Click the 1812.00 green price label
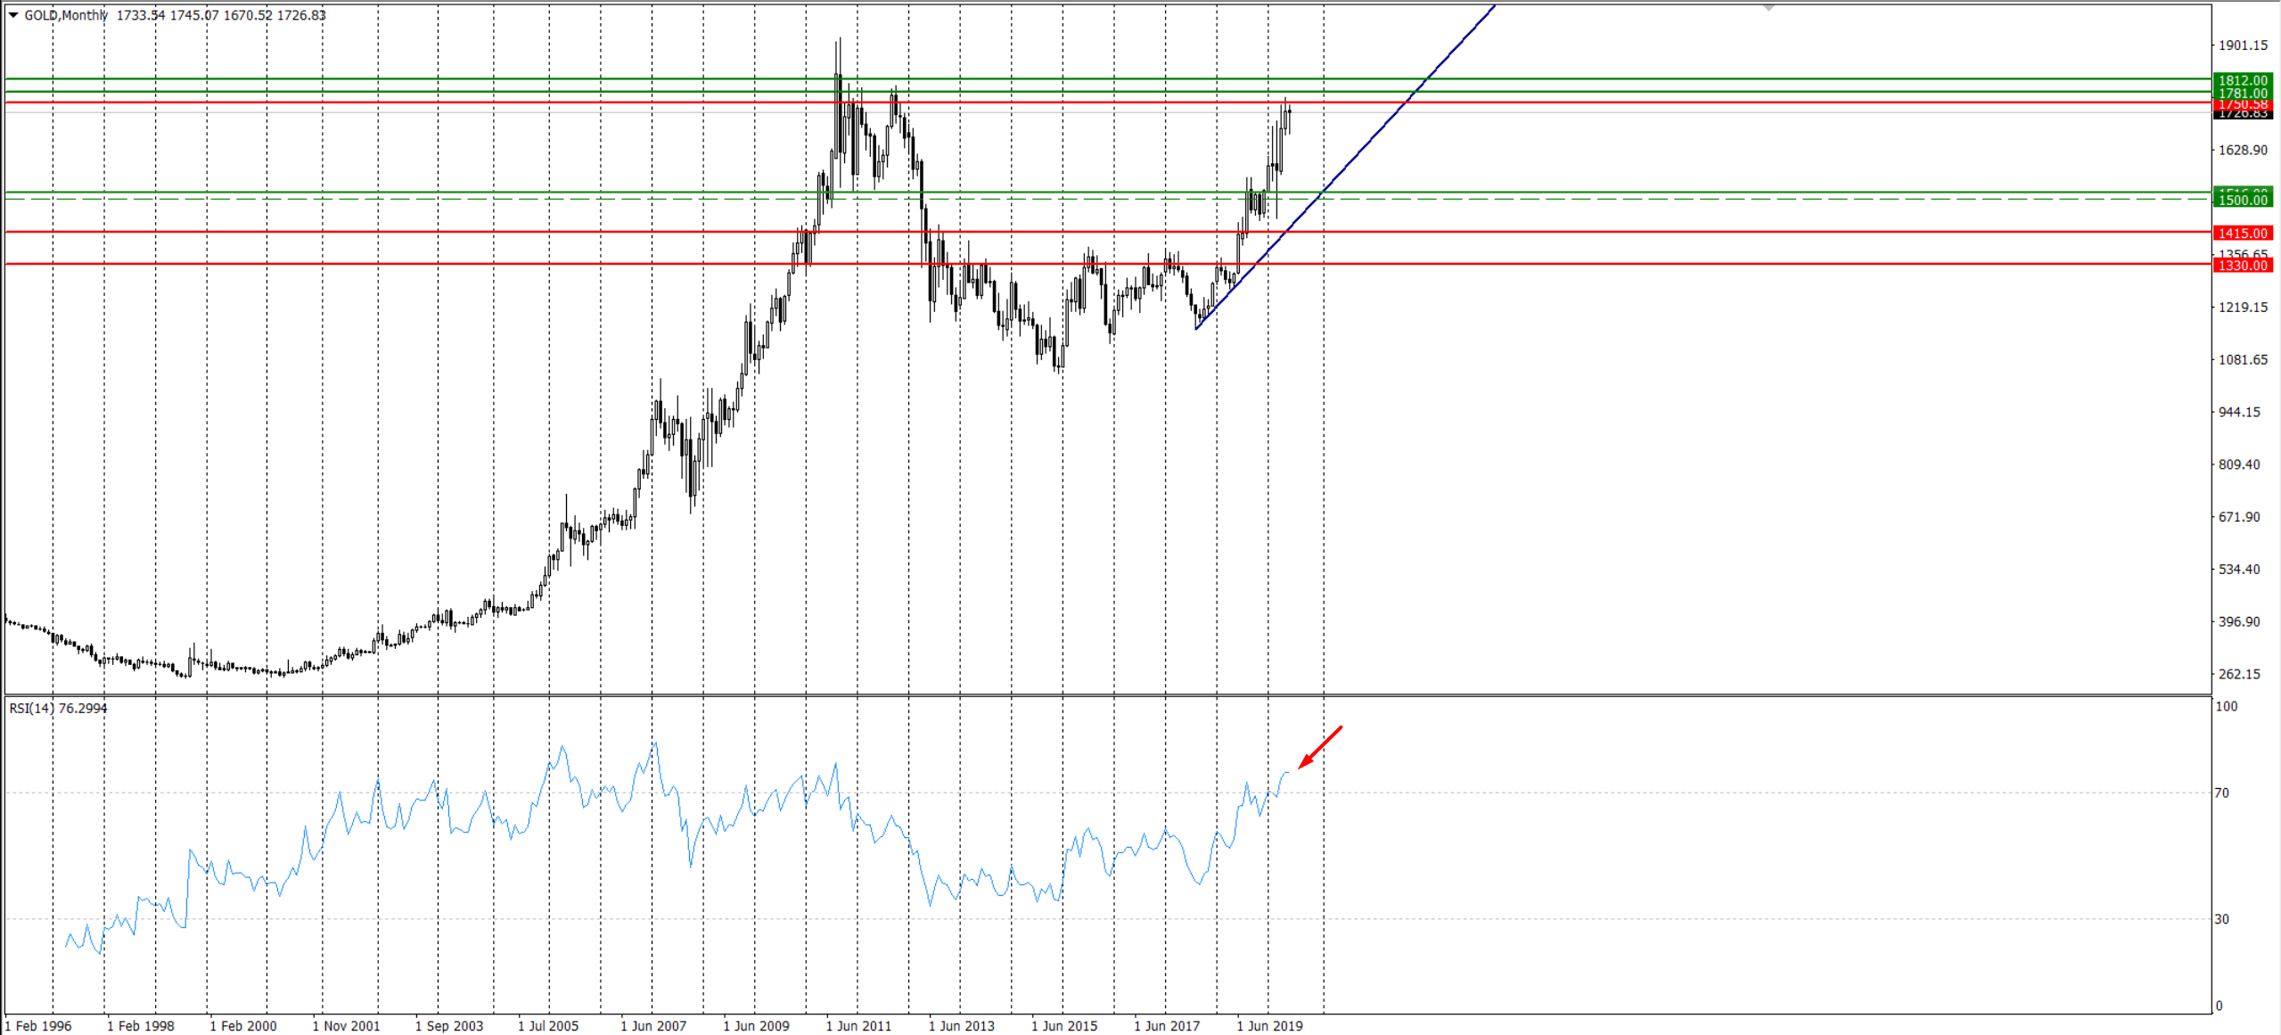 tap(2242, 80)
